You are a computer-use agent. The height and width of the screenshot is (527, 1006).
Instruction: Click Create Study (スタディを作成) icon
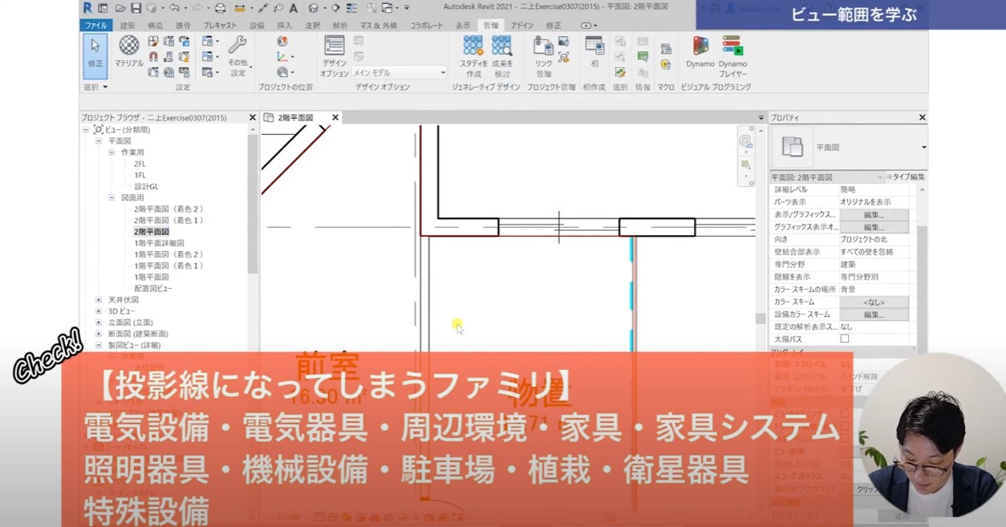click(473, 55)
